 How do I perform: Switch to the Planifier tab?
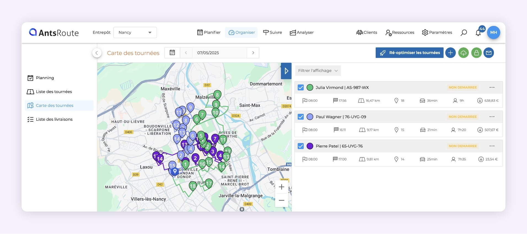[x=209, y=33]
